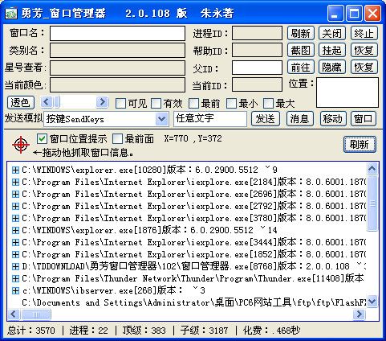This screenshot has height=341, width=386.
Task: Click the horizontal scrollbar thumb
Action: [x=35, y=314]
